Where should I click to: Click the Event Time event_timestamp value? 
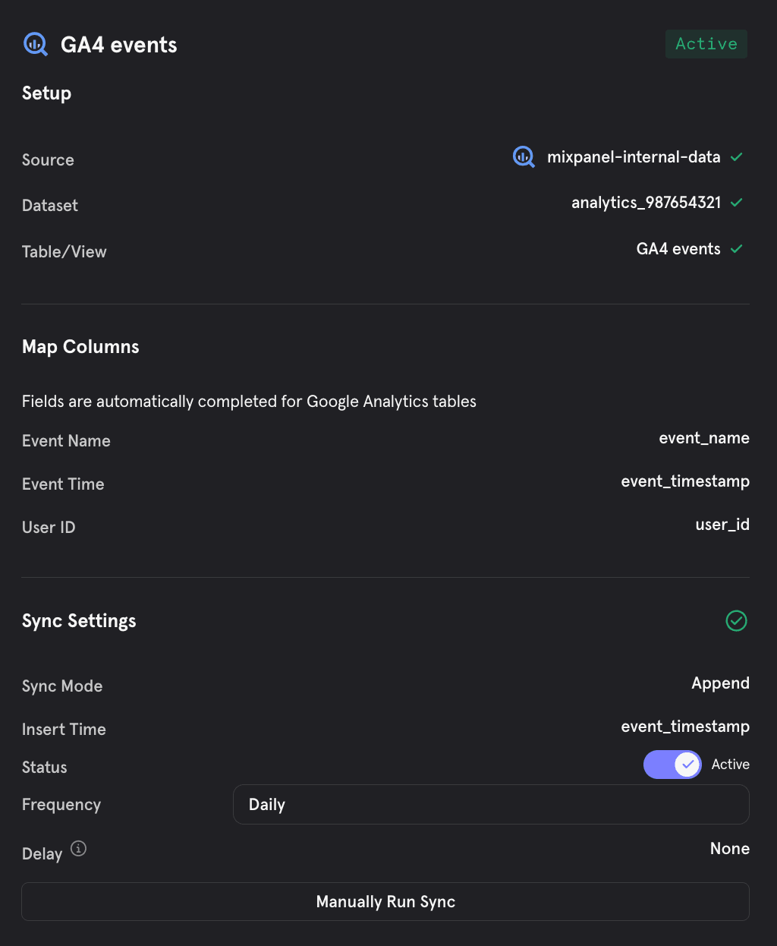[x=685, y=481]
